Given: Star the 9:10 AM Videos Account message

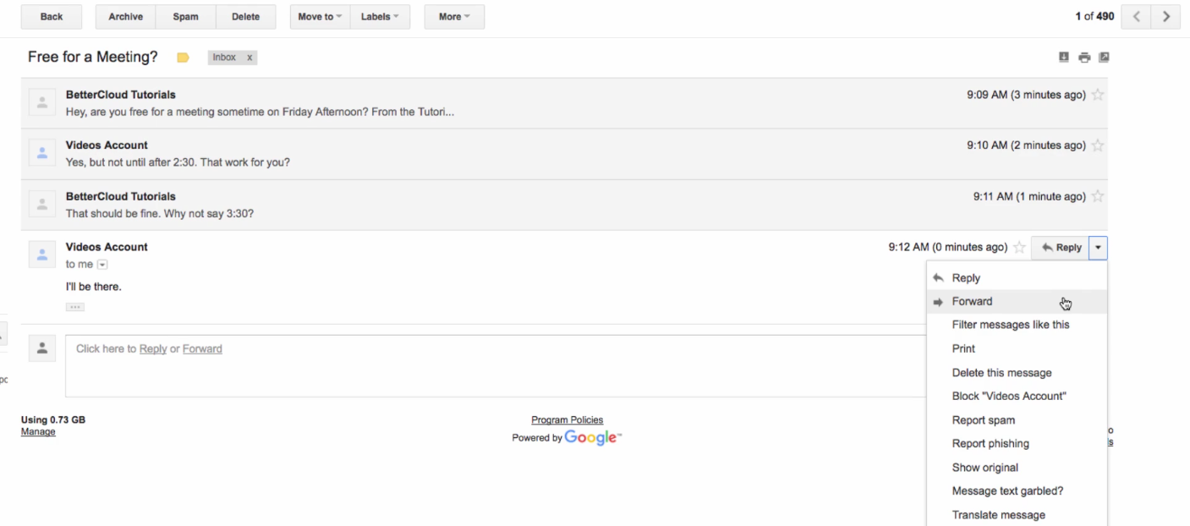Looking at the screenshot, I should pos(1098,145).
